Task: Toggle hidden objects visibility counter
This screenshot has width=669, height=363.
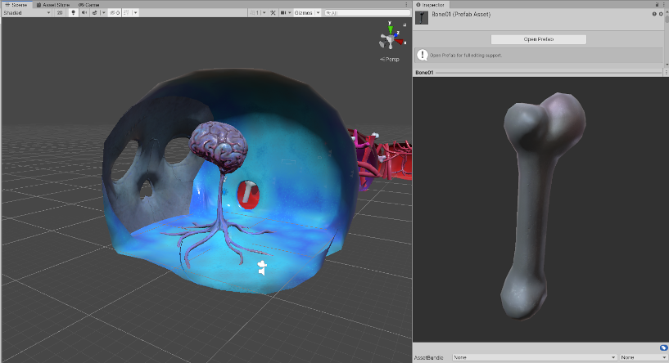Action: click(115, 13)
